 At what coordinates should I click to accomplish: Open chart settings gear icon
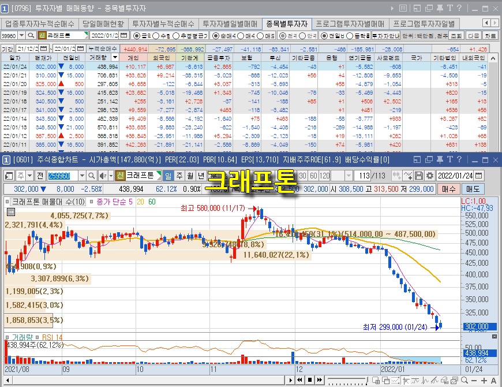(x=430, y=176)
